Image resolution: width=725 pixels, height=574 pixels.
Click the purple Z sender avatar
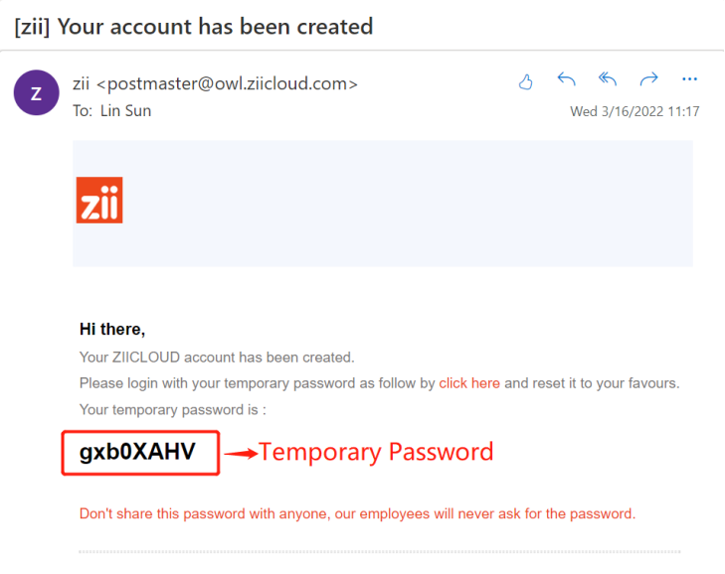coord(36,94)
